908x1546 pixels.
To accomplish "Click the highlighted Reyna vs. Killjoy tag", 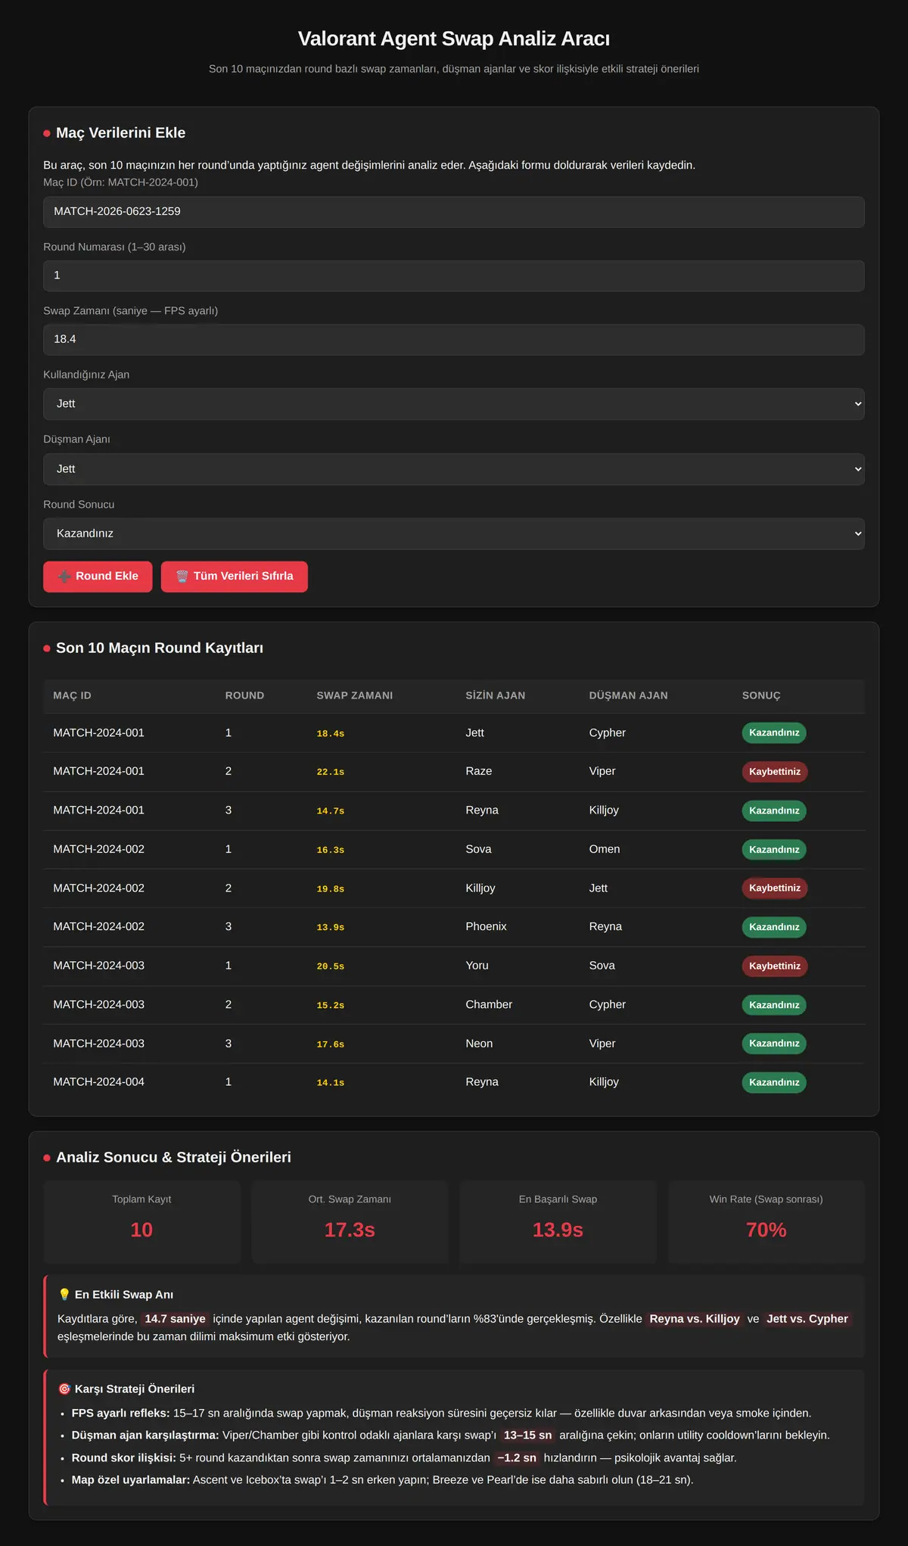I will click(695, 1319).
